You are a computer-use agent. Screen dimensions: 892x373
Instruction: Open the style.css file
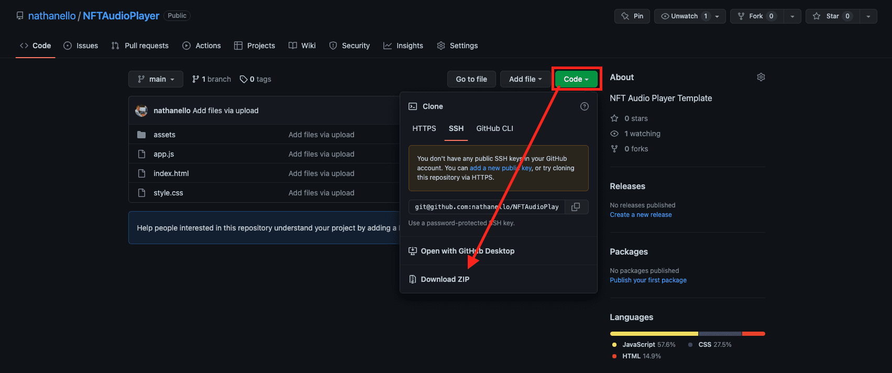168,193
